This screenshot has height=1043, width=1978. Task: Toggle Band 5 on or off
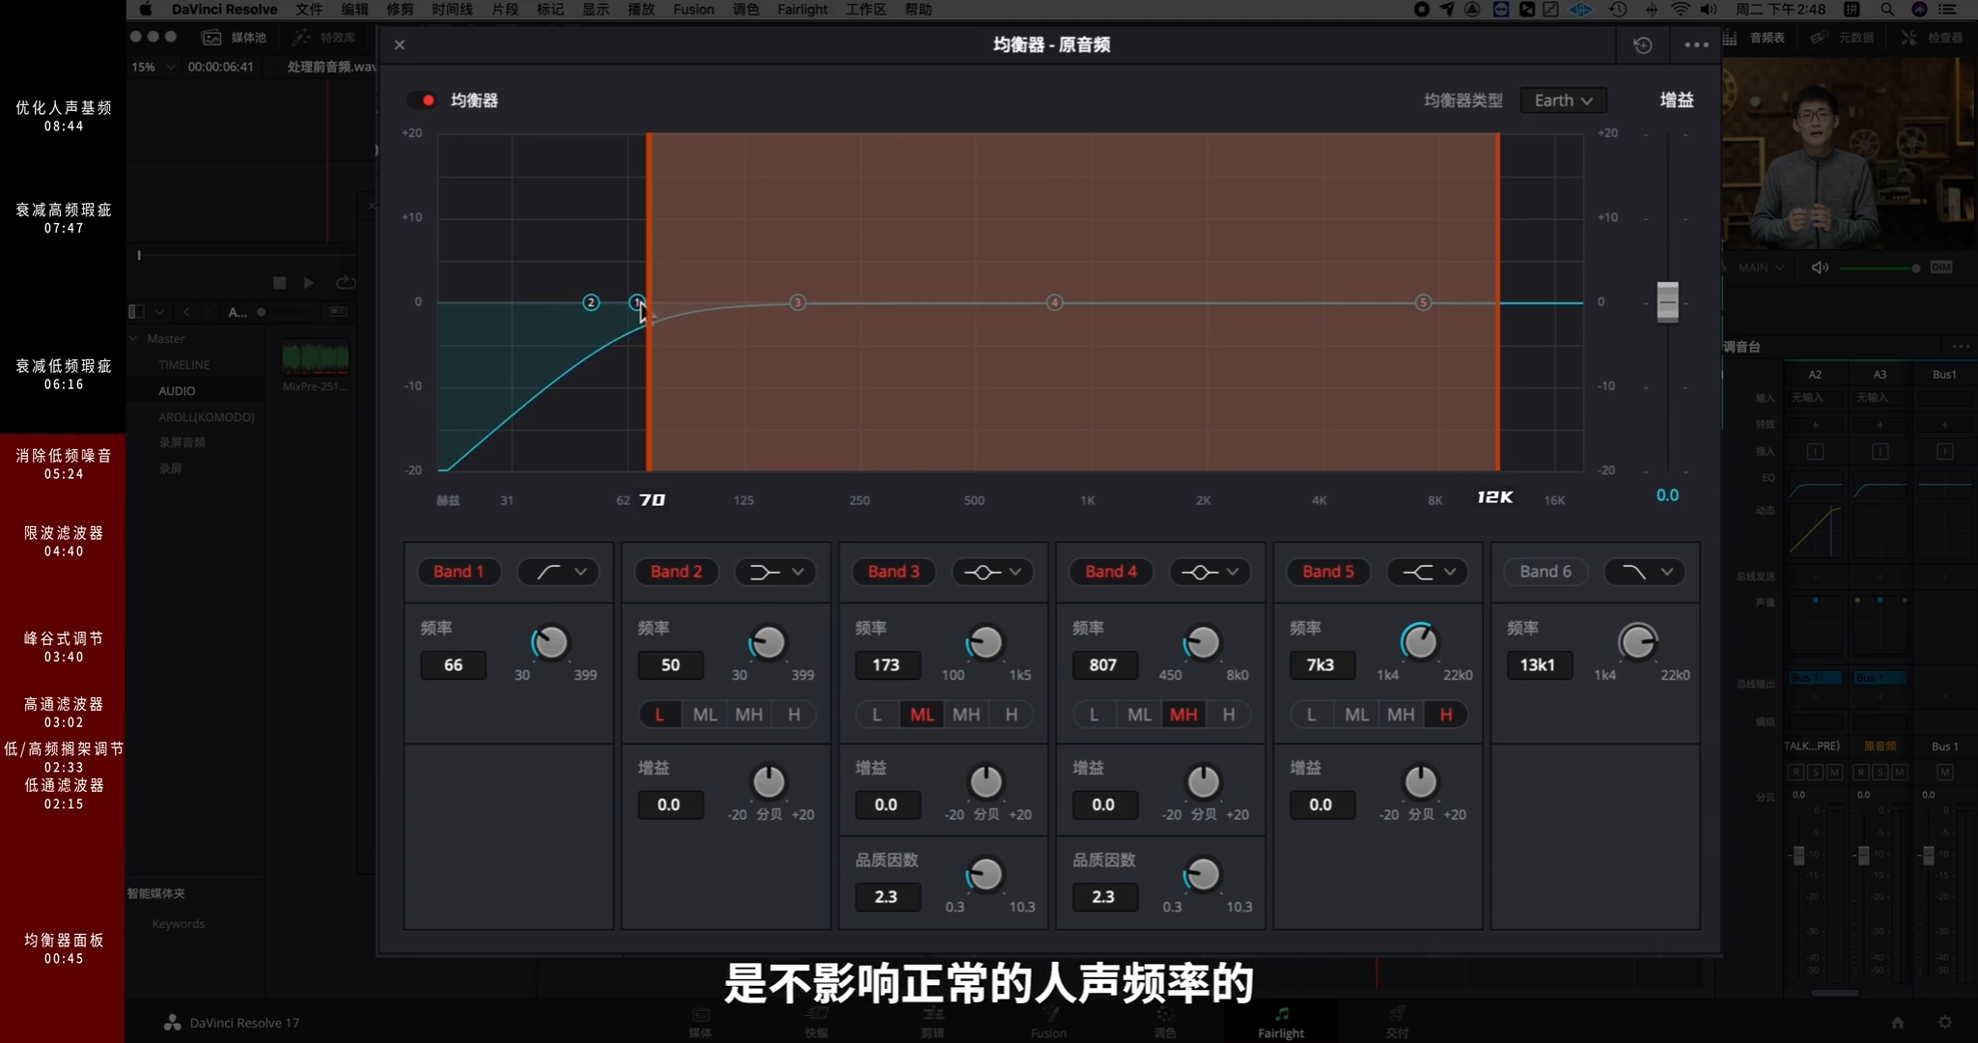(1327, 572)
